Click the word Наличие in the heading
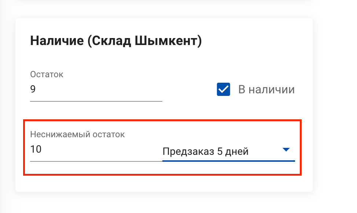 pos(56,41)
